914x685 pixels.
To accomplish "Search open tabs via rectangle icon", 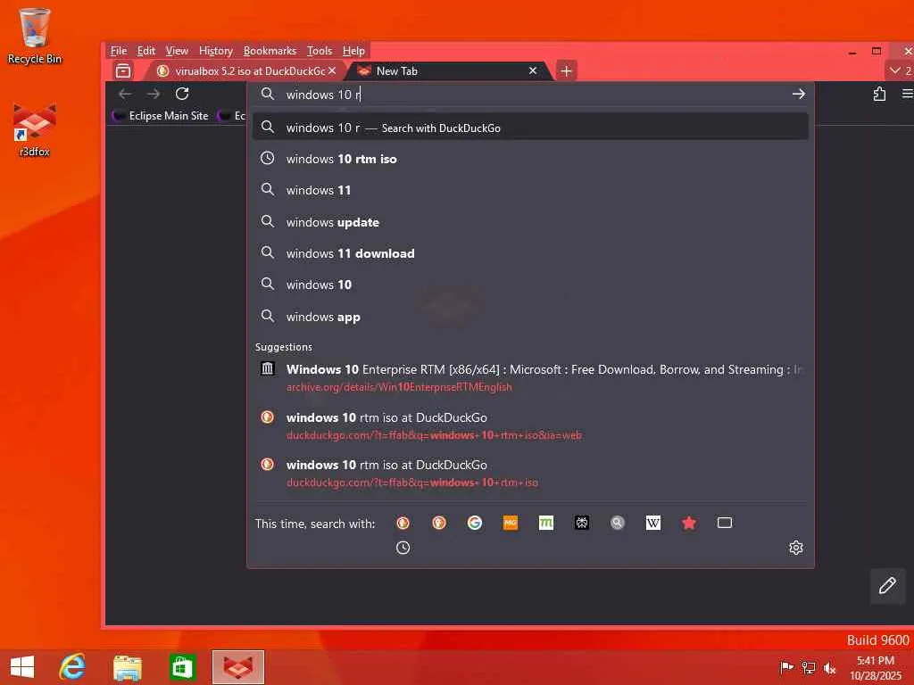I will (725, 523).
